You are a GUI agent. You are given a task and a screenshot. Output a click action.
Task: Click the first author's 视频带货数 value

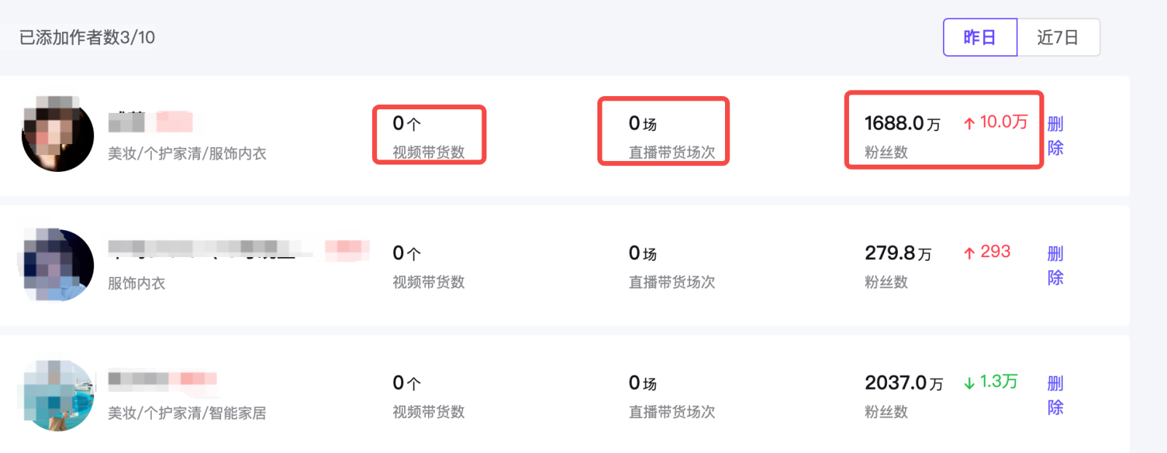[407, 123]
